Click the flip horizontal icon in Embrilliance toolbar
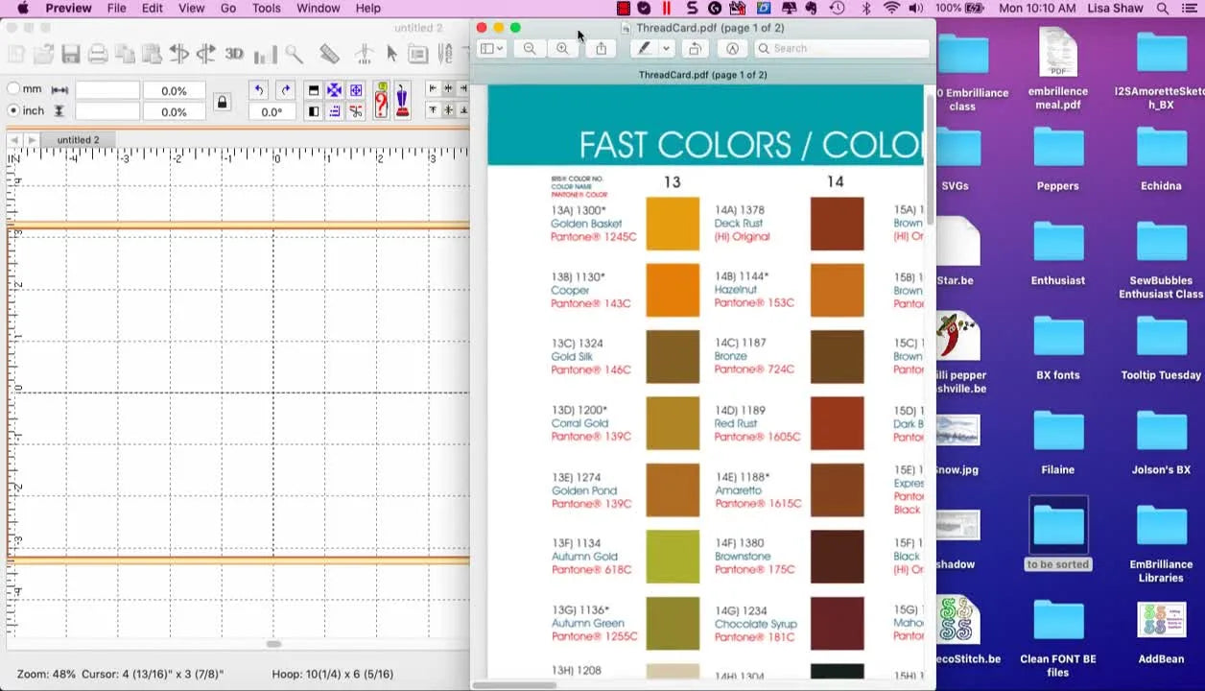The image size is (1205, 691). pos(178,54)
